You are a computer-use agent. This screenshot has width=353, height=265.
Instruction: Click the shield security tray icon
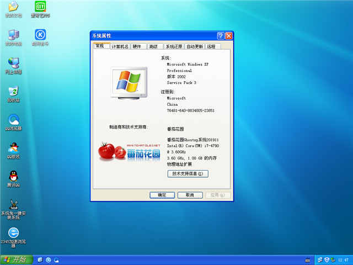click(x=327, y=260)
